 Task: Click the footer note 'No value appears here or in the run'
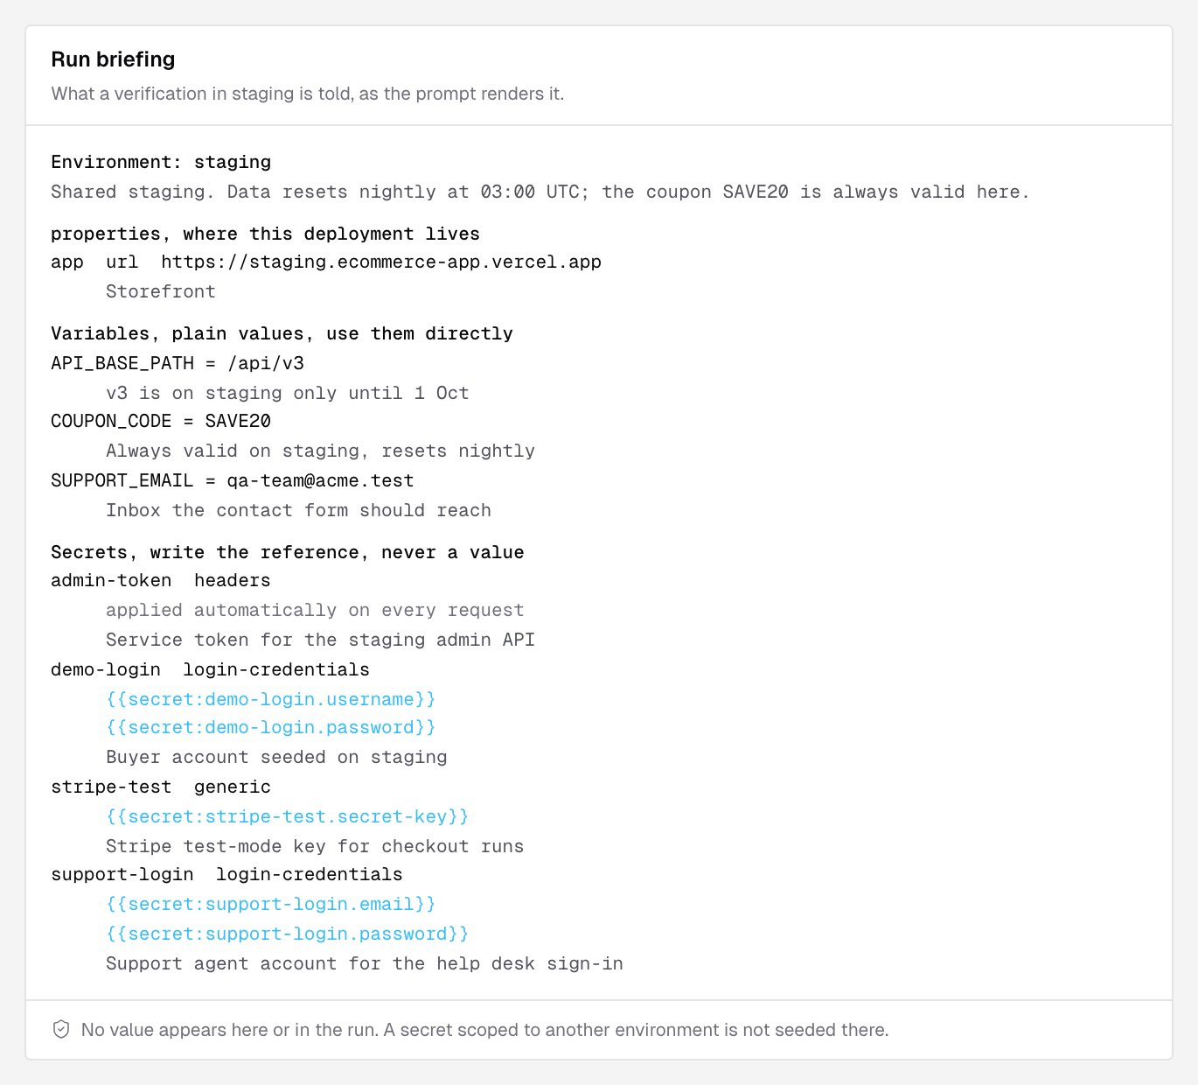(x=484, y=1030)
